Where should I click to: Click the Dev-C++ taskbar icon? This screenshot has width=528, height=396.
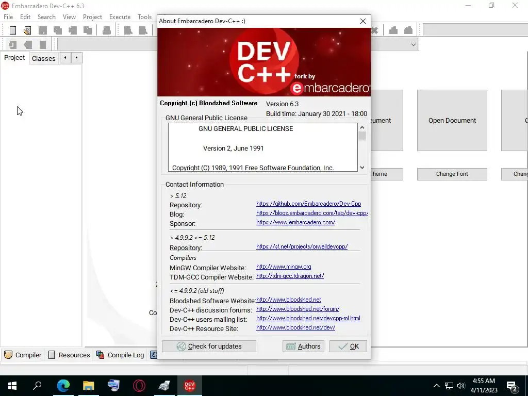pos(190,386)
